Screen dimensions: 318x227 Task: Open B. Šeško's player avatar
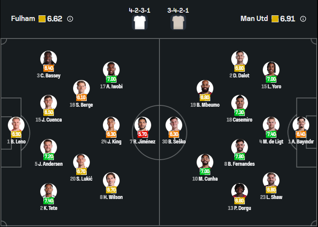coord(174,125)
